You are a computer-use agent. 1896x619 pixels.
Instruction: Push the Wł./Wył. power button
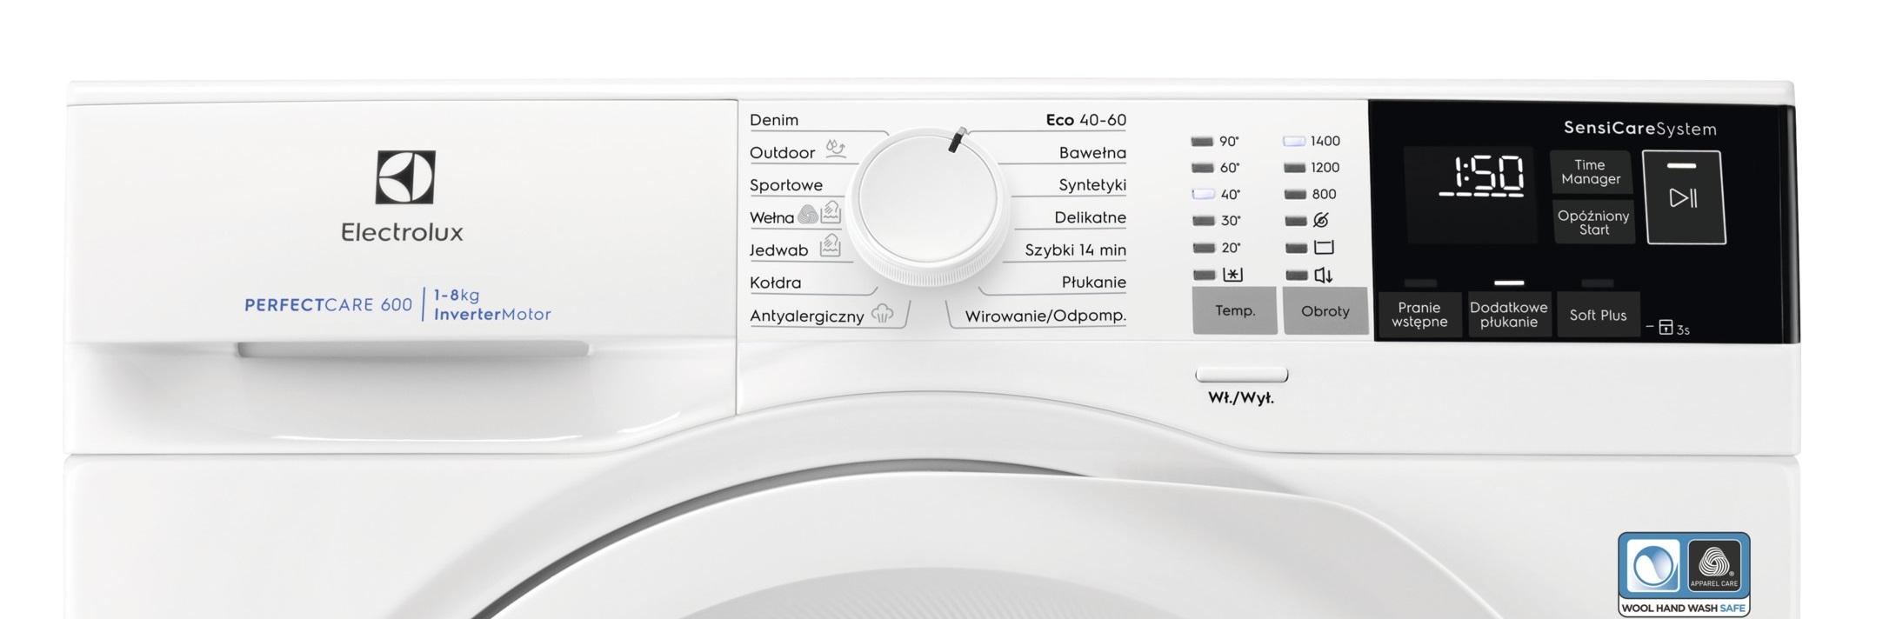point(1241,375)
